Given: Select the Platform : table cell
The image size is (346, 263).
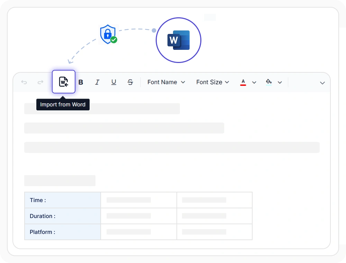Looking at the screenshot, I should click(63, 232).
